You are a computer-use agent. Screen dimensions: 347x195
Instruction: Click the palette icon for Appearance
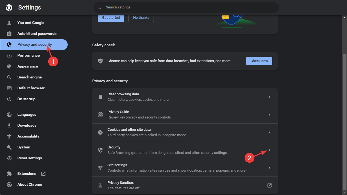[x=9, y=66]
